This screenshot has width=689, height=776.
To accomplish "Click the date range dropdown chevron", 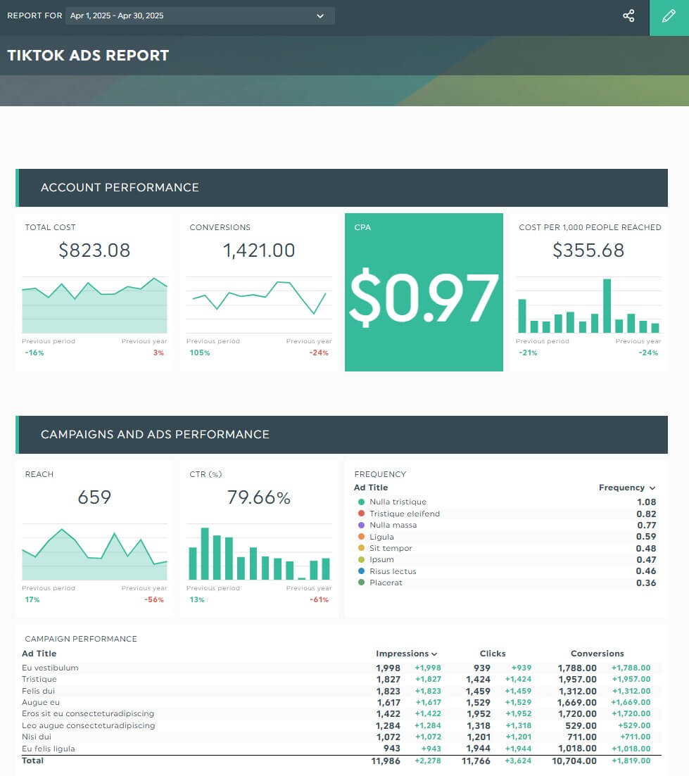I will 320,16.
